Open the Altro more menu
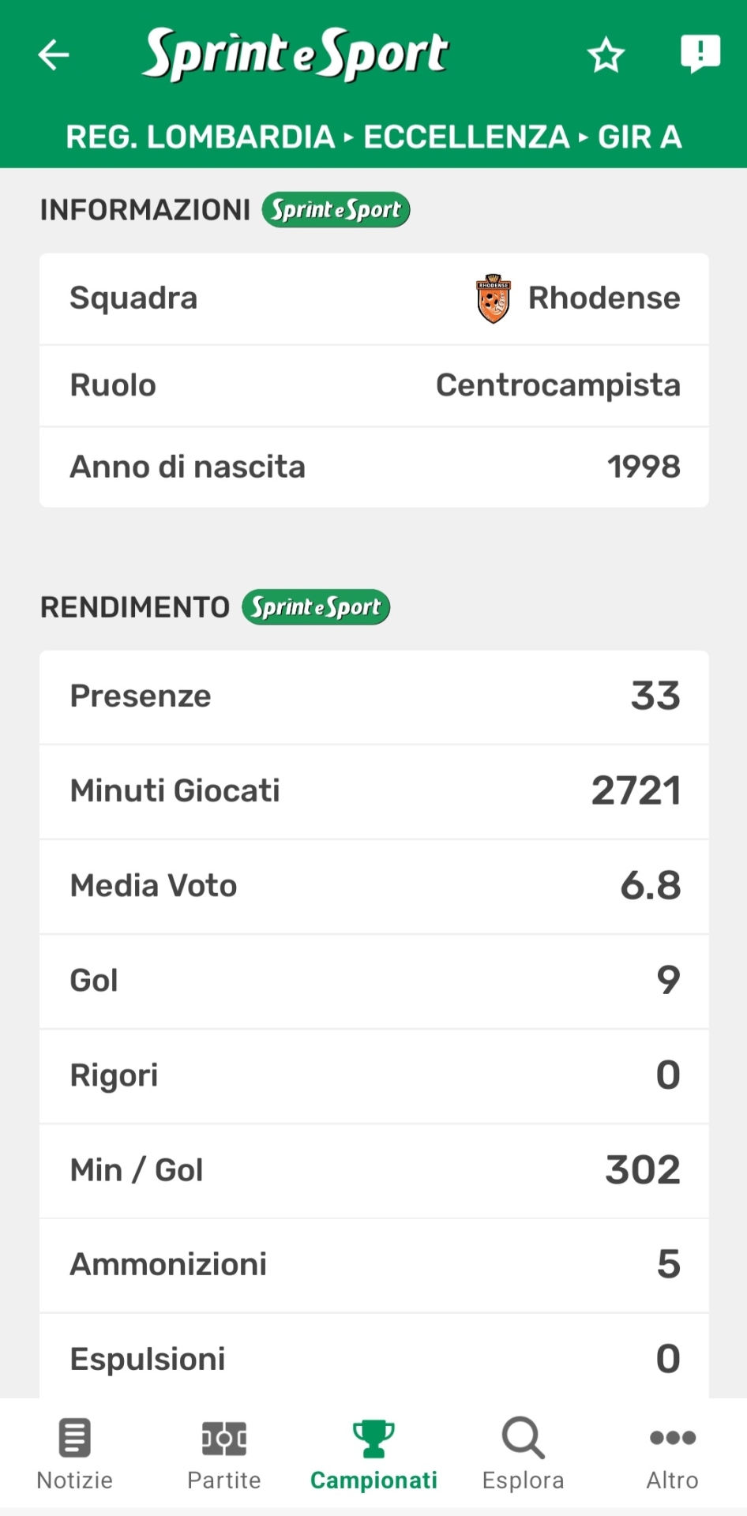The image size is (747, 1516). click(672, 1454)
